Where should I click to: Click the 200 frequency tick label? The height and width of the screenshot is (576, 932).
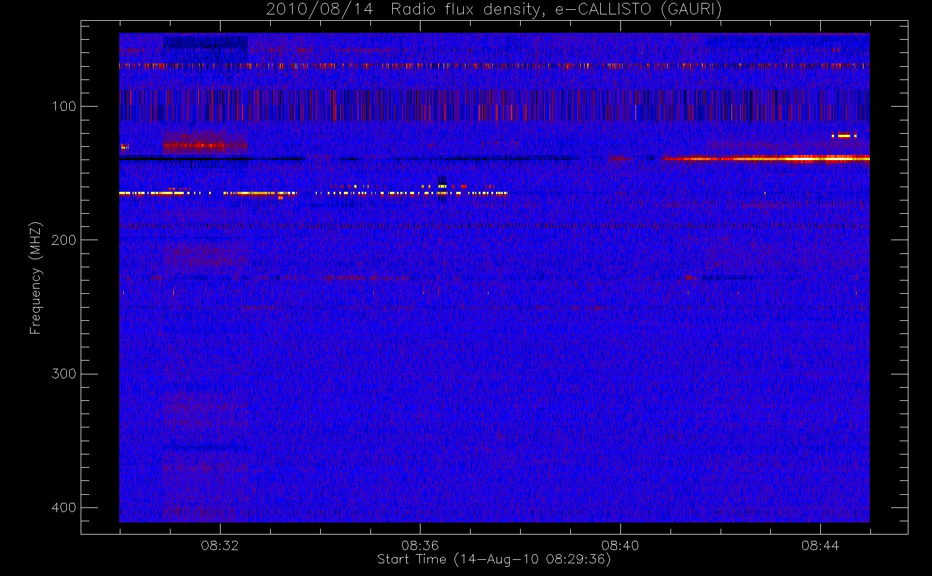coord(63,240)
